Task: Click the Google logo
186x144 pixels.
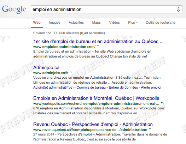Action: tap(14, 10)
